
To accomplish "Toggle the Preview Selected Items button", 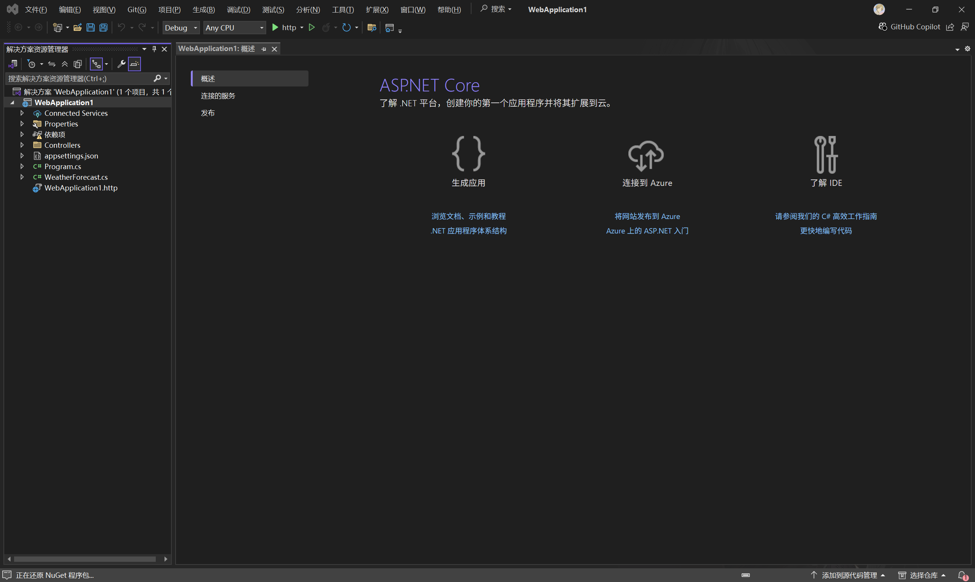I will click(x=134, y=64).
